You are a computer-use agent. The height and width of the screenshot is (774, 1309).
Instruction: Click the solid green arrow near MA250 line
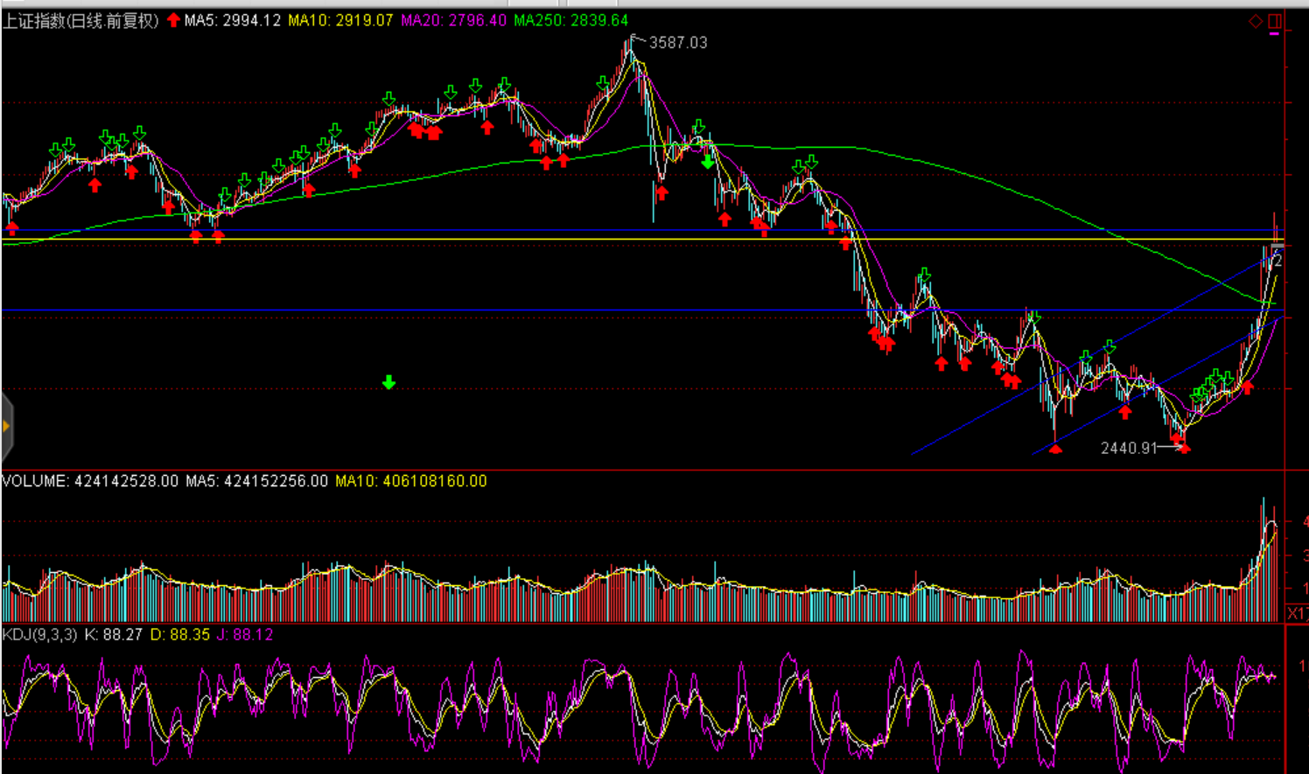707,162
